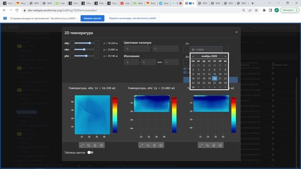Click the Обновить browser update button
The image size is (301, 169).
pos(290,10)
